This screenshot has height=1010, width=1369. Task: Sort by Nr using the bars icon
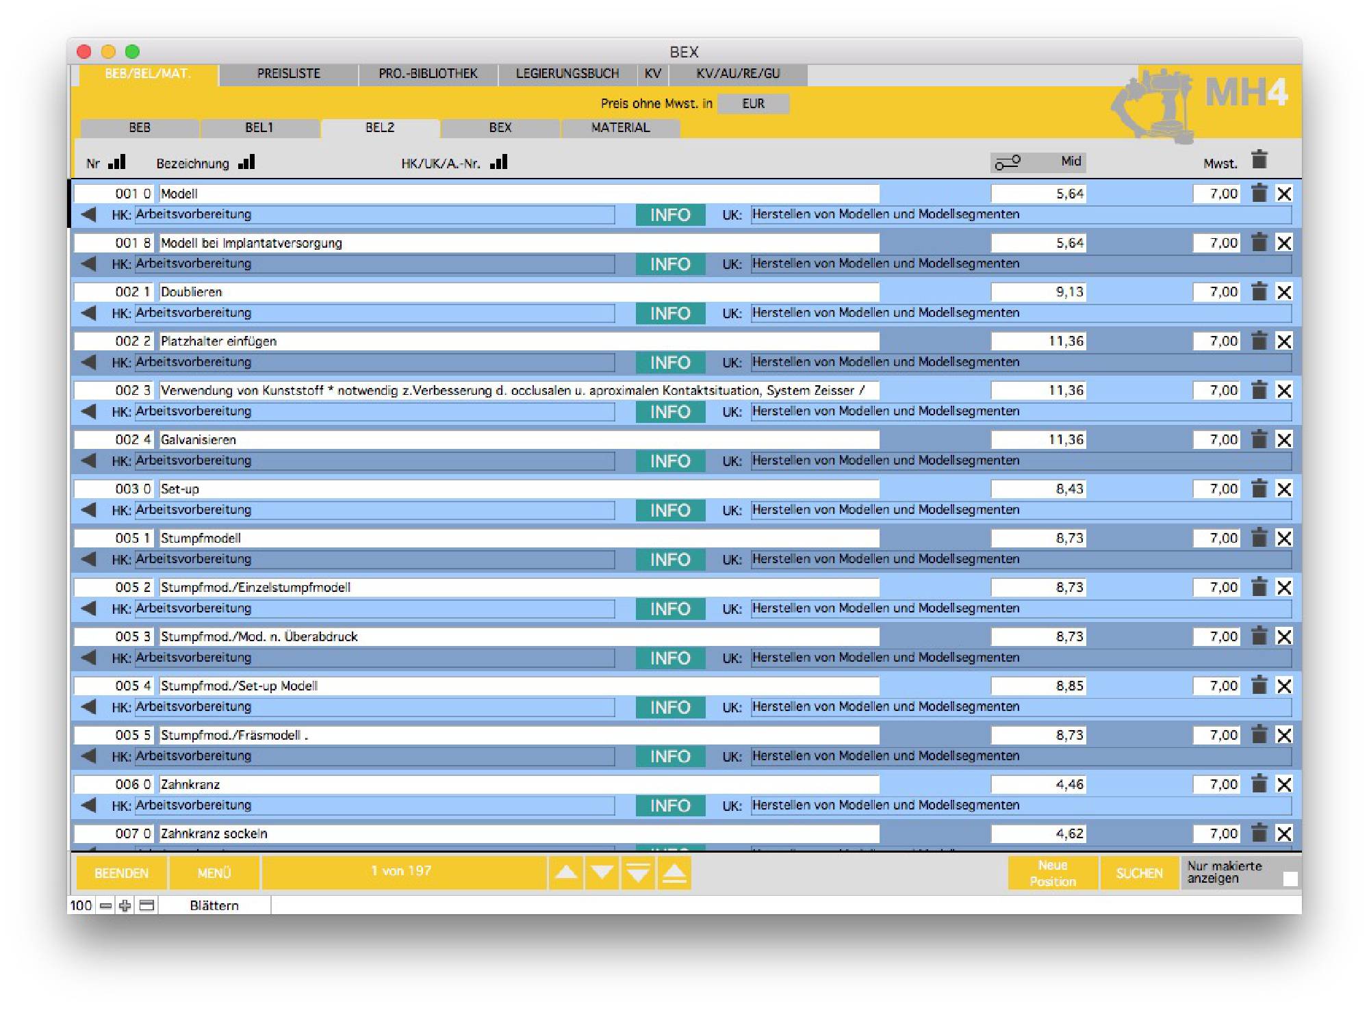[x=117, y=162]
